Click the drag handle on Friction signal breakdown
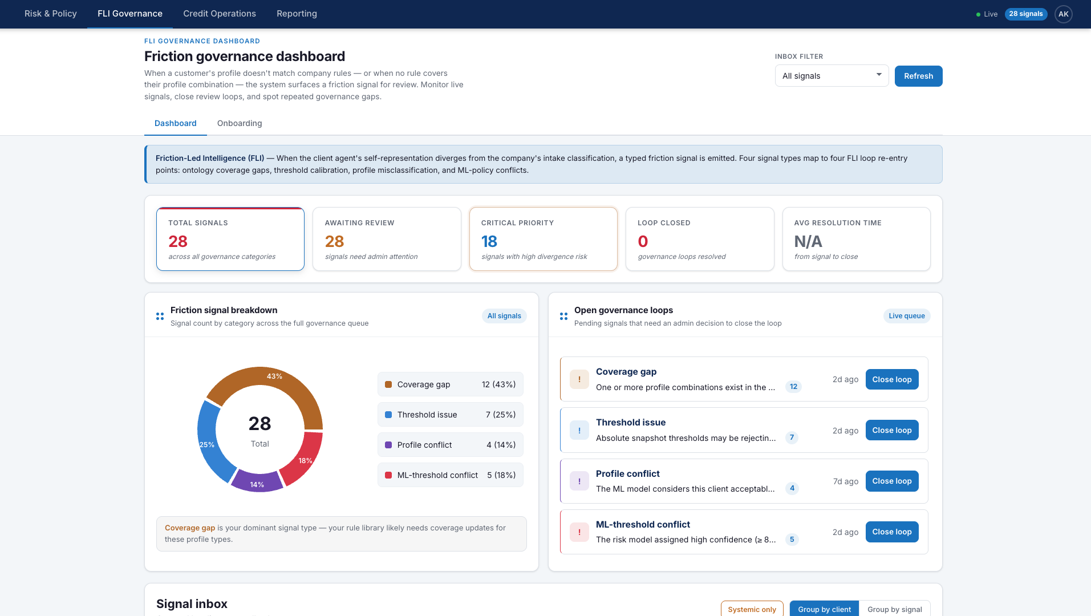 (160, 316)
